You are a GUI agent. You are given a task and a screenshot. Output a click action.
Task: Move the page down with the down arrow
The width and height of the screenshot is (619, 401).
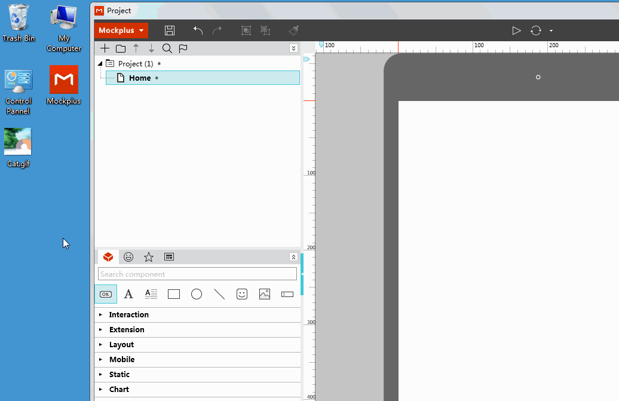151,48
